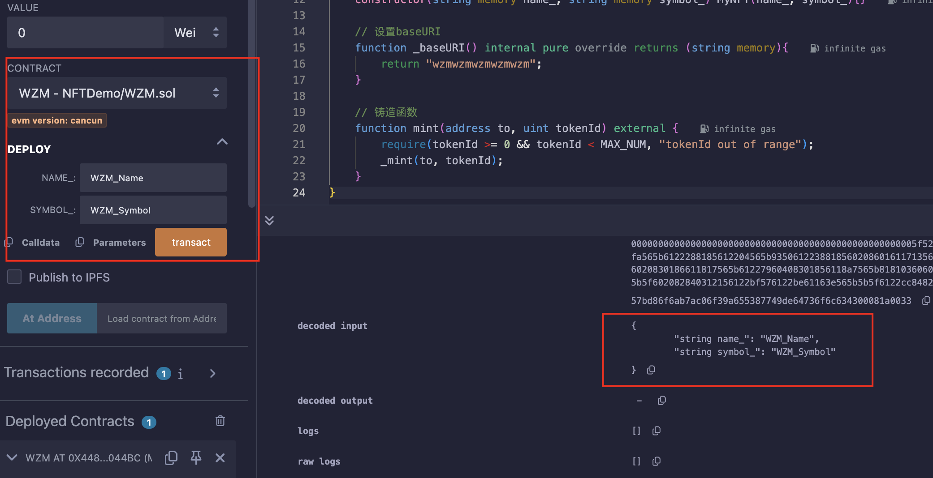Click the Transactions recorded count badge

(x=164, y=373)
